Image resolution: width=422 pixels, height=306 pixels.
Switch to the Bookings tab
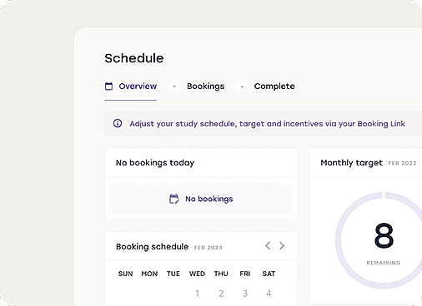[205, 86]
